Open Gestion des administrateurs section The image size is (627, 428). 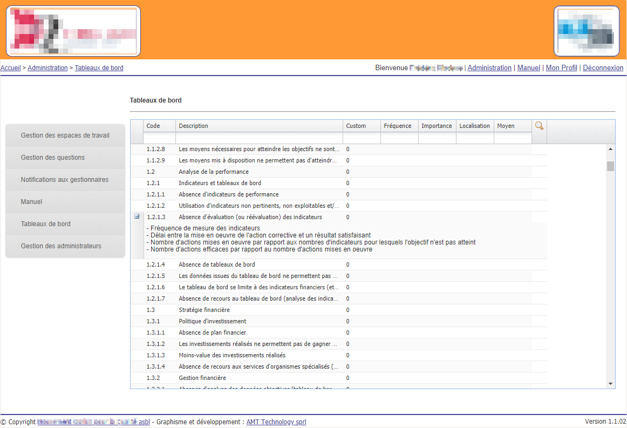click(x=61, y=246)
